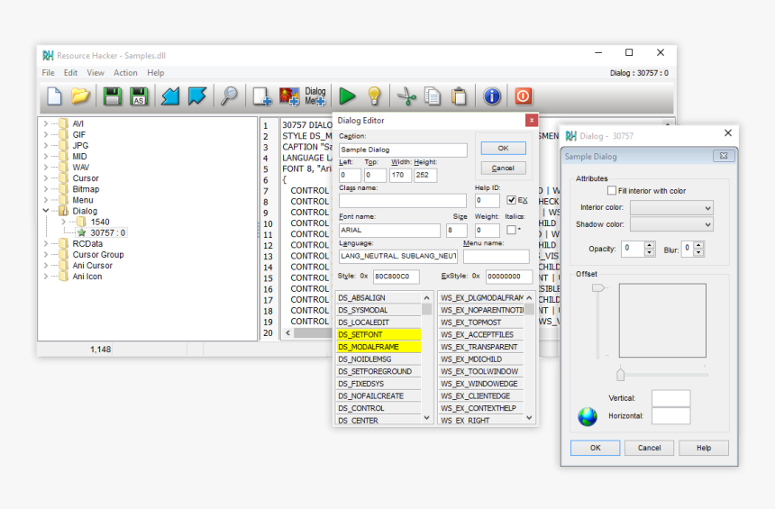The height and width of the screenshot is (509, 775).
Task: Save with the green floppy disk icon
Action: tap(113, 95)
